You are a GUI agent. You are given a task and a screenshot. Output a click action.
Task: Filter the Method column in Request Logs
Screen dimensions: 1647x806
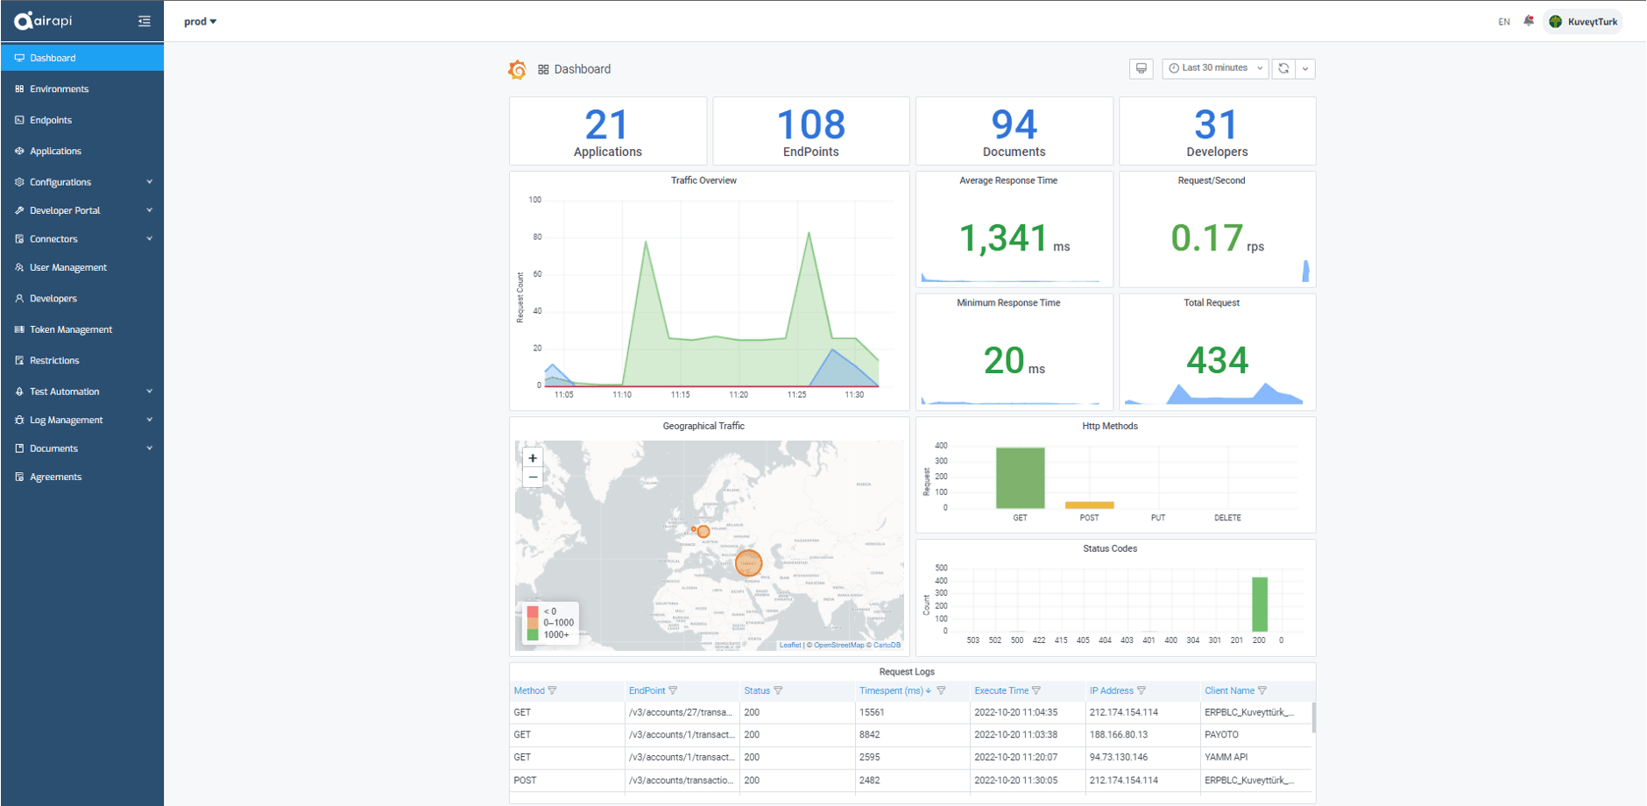(x=552, y=691)
